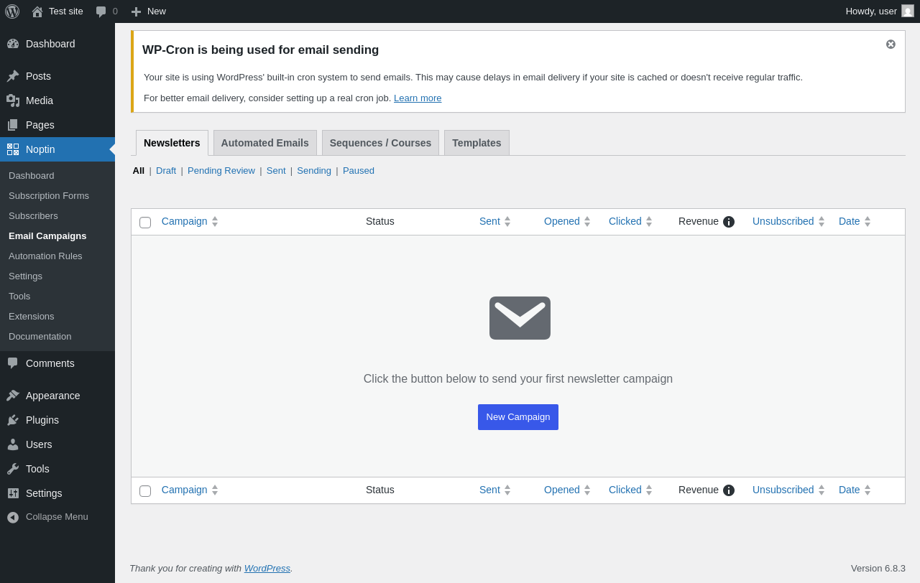Filter campaigns by Draft status
This screenshot has height=583, width=920.
166,171
